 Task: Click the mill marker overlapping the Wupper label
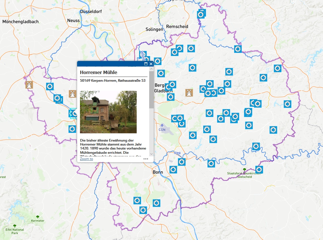coord(143,55)
